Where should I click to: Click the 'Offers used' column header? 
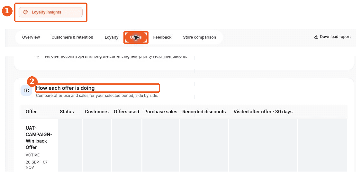click(126, 112)
